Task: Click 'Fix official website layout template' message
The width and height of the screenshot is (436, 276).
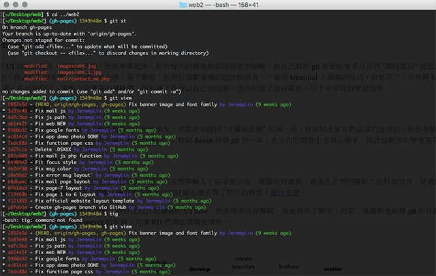Action: click(x=84, y=200)
